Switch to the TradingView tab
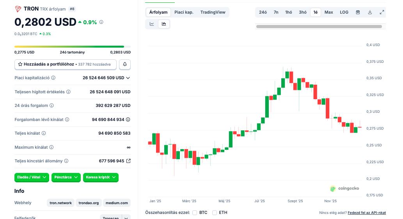This screenshot has height=219, width=403. pyautogui.click(x=213, y=12)
